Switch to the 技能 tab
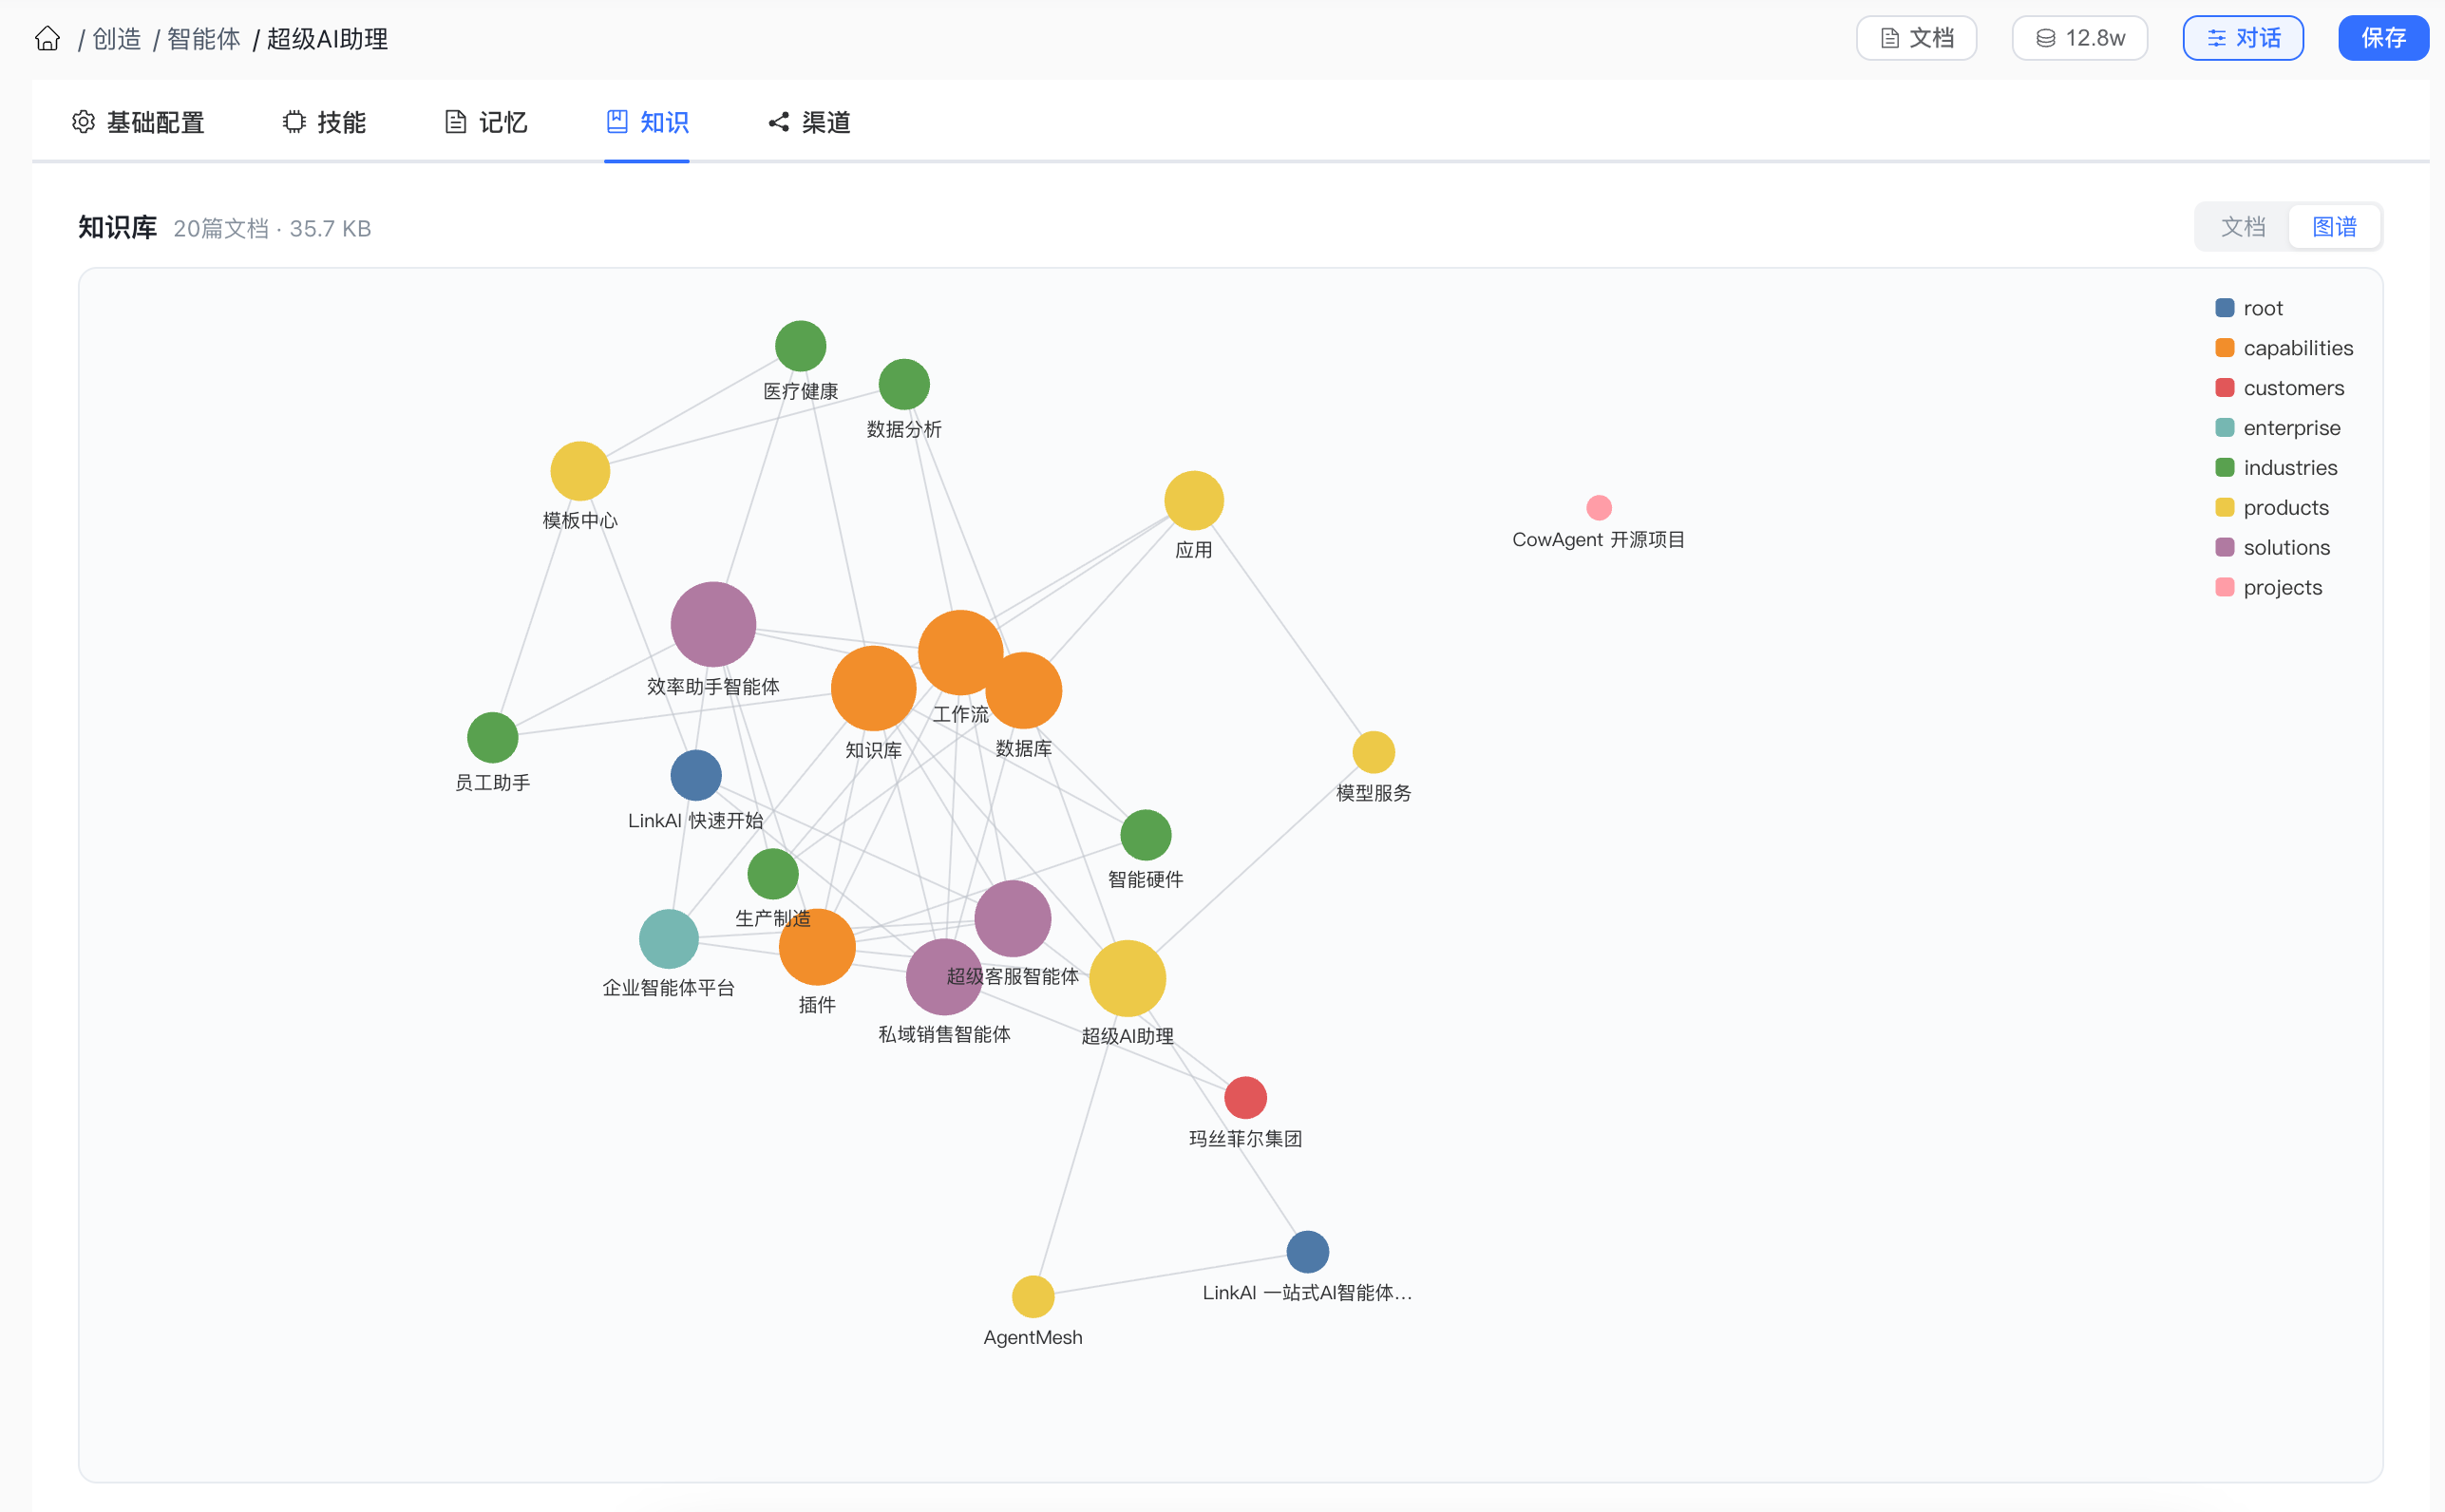Screen dimensions: 2445x1512 [x=324, y=122]
